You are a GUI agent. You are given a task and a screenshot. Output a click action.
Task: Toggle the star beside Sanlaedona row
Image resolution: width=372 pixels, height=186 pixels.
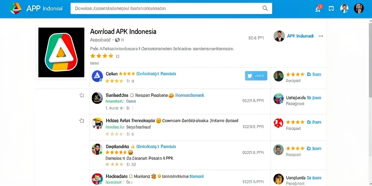click(82, 96)
